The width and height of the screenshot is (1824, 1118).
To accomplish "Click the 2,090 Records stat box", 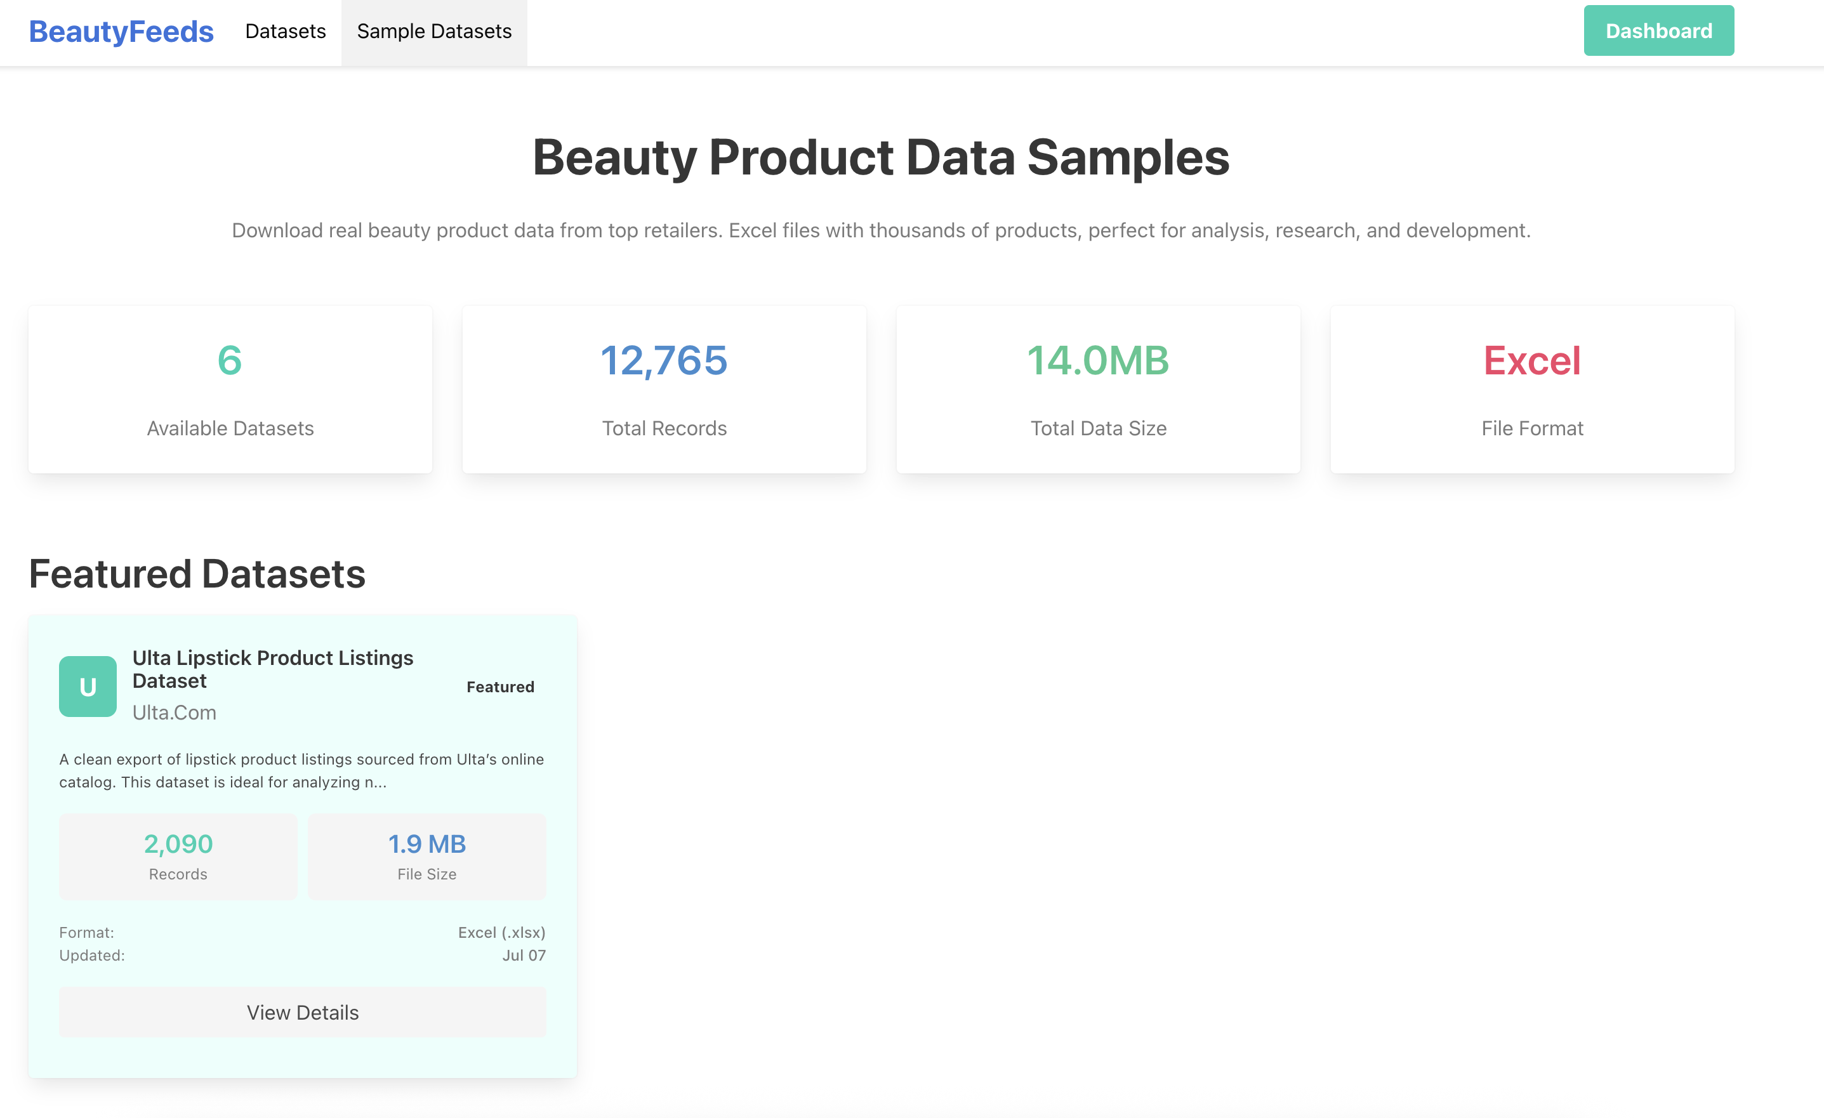I will click(x=178, y=856).
